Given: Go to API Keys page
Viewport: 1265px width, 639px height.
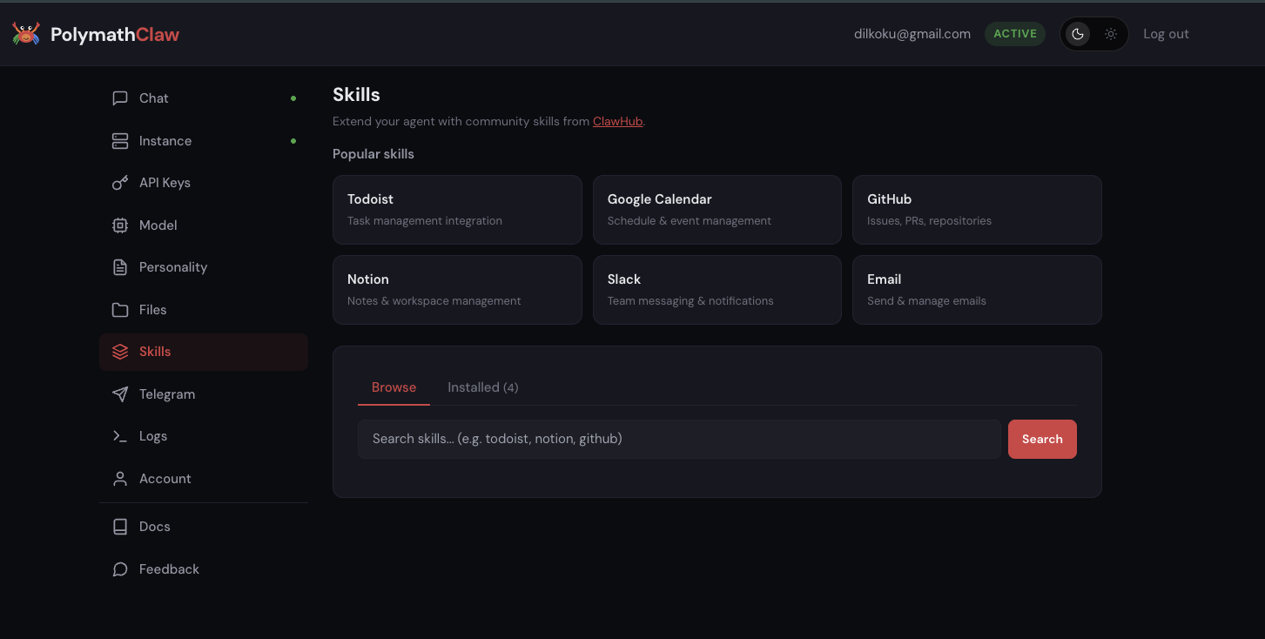Looking at the screenshot, I should pos(204,183).
